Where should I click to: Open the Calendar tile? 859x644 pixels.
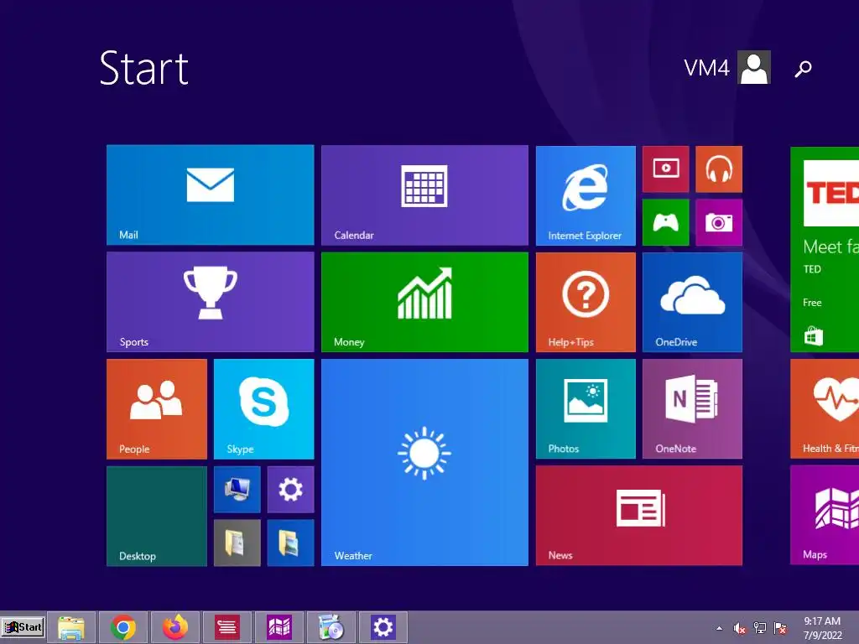coord(424,195)
